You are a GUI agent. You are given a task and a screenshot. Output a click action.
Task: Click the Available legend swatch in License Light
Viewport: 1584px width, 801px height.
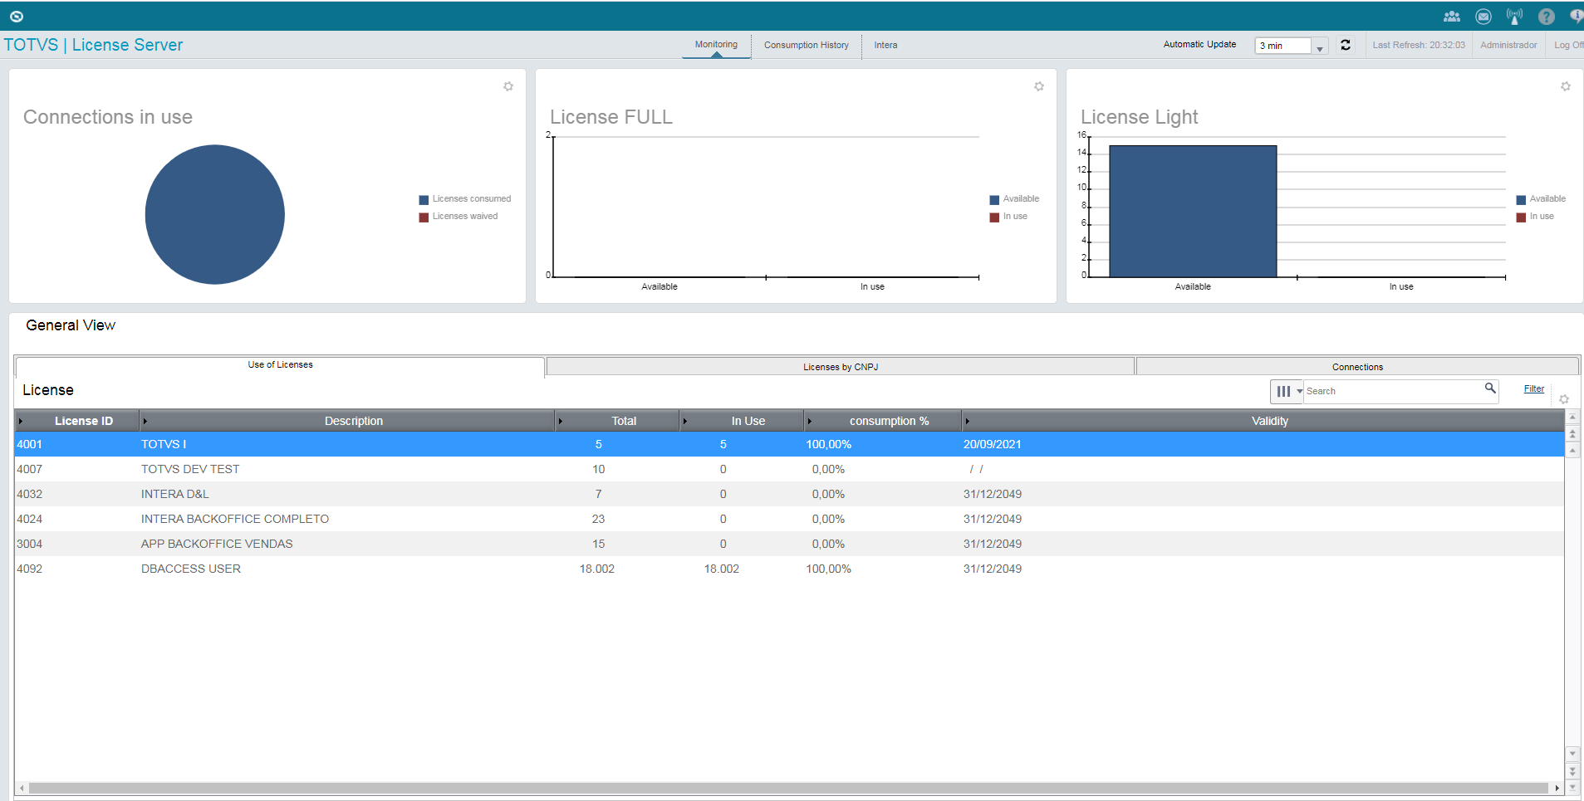tap(1521, 200)
